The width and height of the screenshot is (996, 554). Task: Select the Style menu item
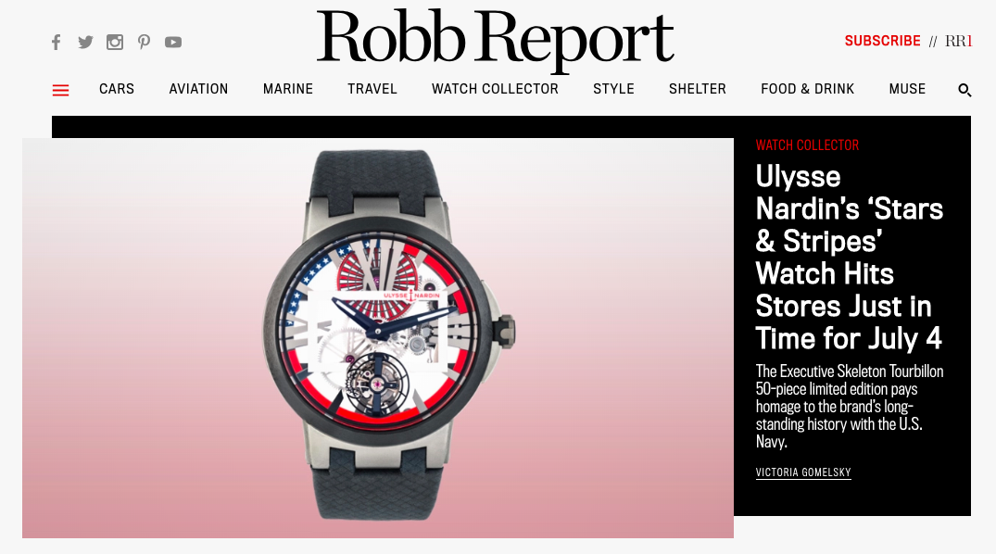(x=613, y=89)
